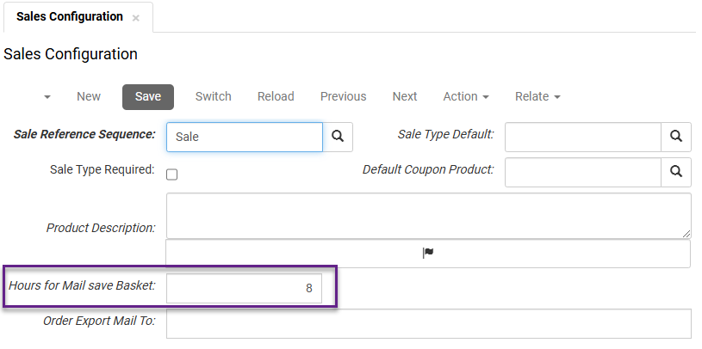This screenshot has width=702, height=349.
Task: Save the sales configuration record
Action: [x=148, y=97]
